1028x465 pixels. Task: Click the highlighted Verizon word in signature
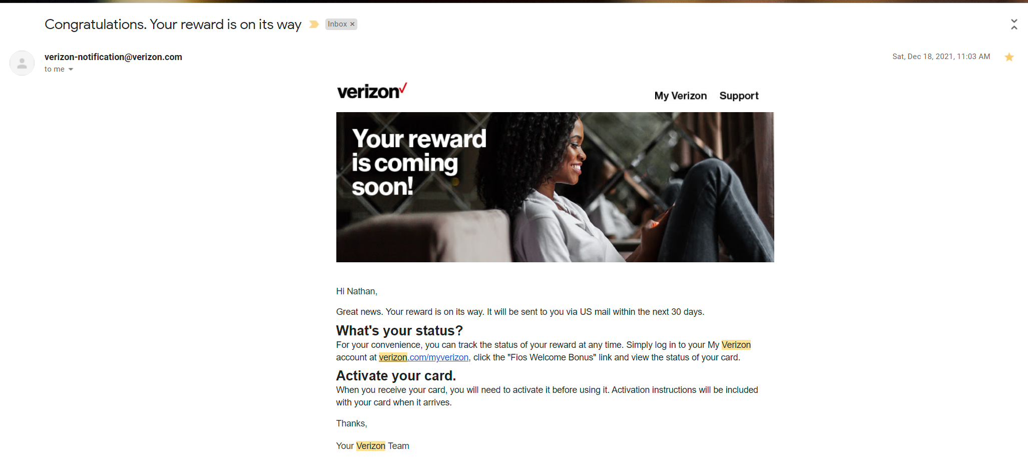[371, 446]
